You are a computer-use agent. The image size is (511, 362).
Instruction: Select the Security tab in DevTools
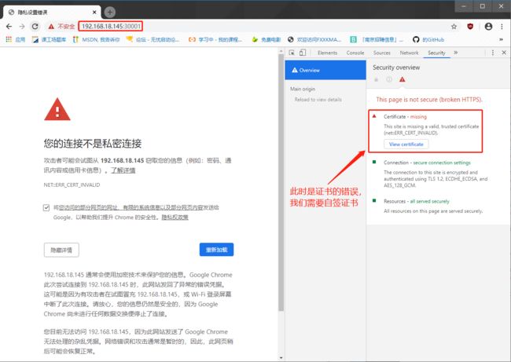[436, 53]
